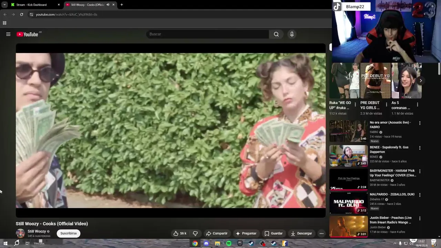This screenshot has height=248, width=441.
Task: Open Counter-Strike from the taskbar
Action: pos(285,244)
